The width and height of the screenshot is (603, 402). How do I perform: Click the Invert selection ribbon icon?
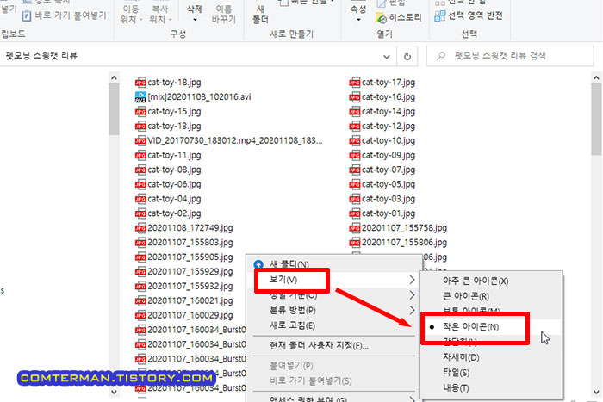point(439,15)
